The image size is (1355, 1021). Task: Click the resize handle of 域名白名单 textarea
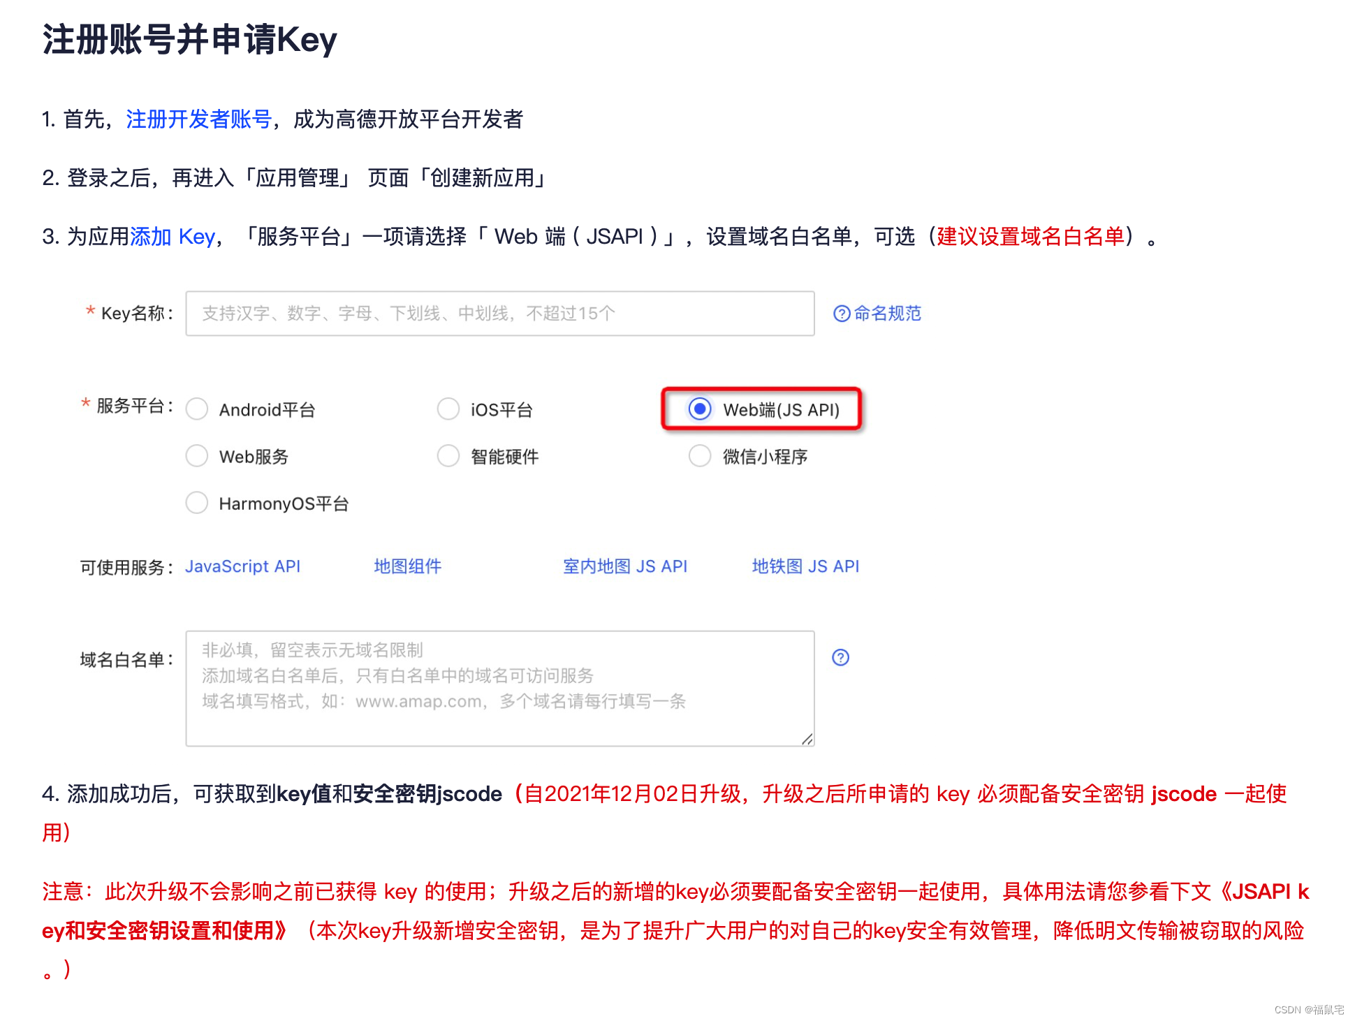click(x=807, y=739)
